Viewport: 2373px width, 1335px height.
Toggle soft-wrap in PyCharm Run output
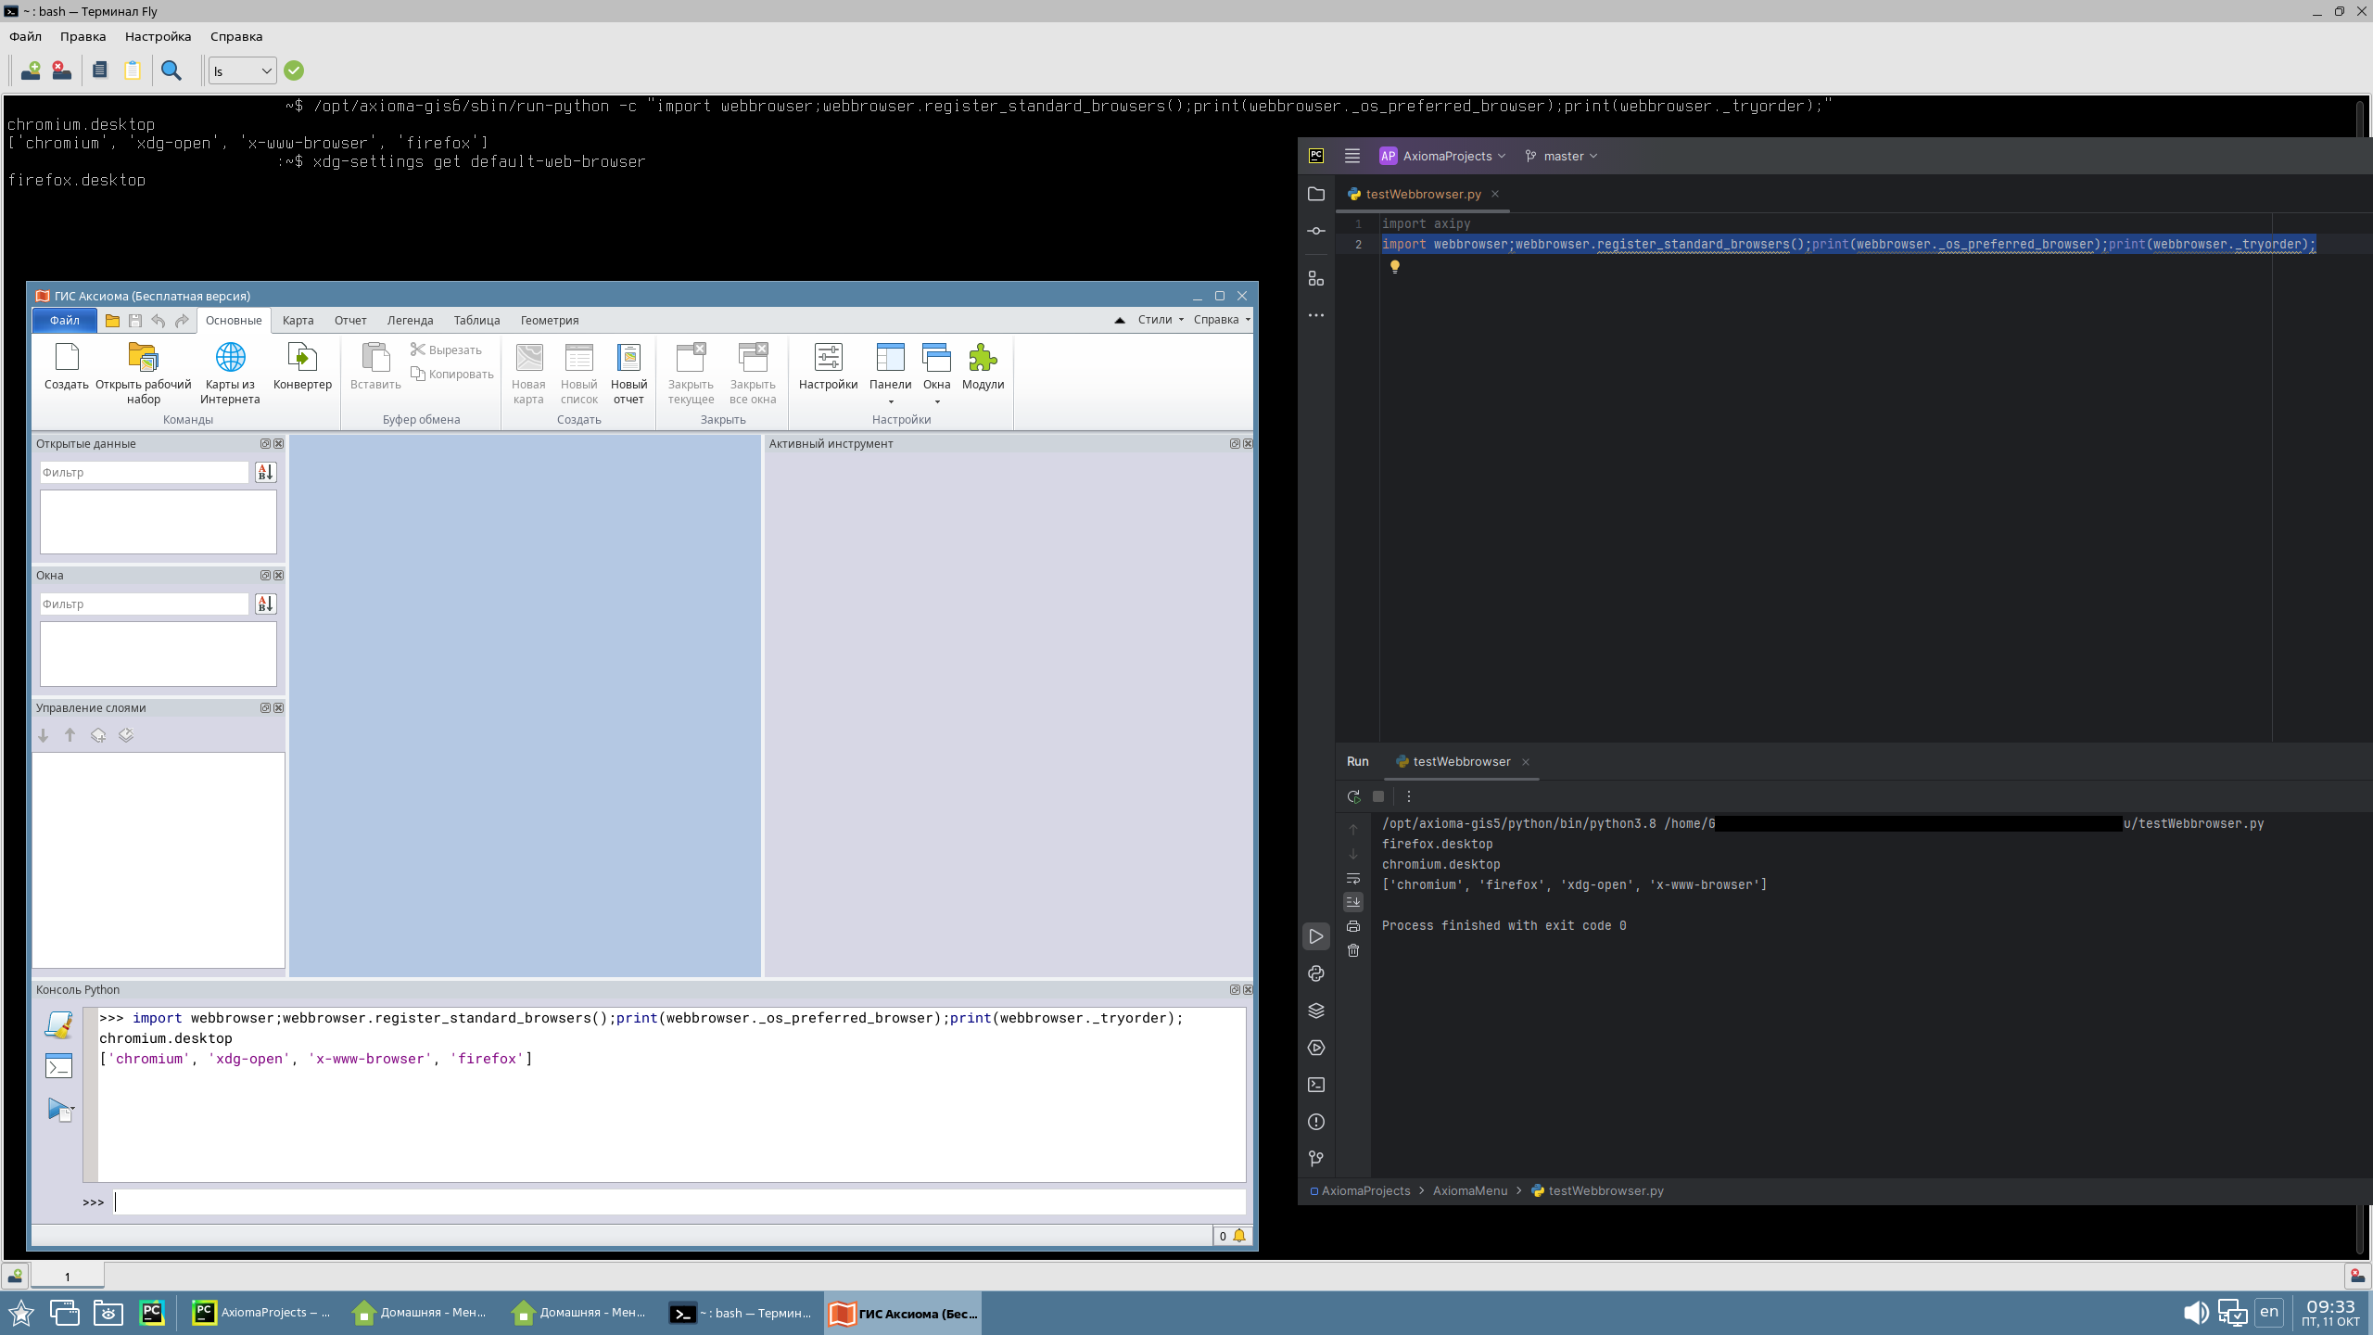click(1353, 878)
